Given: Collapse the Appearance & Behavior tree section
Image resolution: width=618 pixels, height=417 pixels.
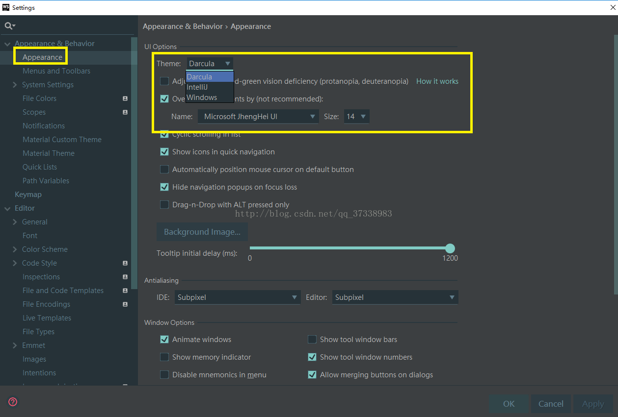Looking at the screenshot, I should (7, 44).
